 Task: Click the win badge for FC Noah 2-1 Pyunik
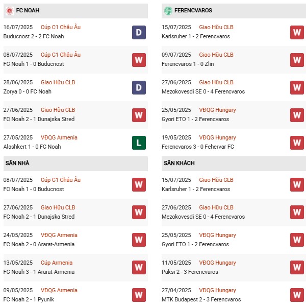click(139, 295)
